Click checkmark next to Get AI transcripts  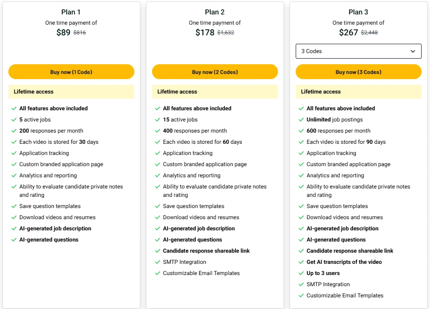tap(301, 262)
